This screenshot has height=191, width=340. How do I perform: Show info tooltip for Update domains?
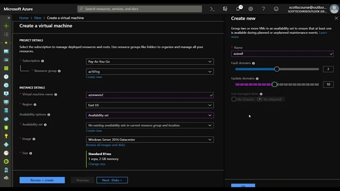257,78
